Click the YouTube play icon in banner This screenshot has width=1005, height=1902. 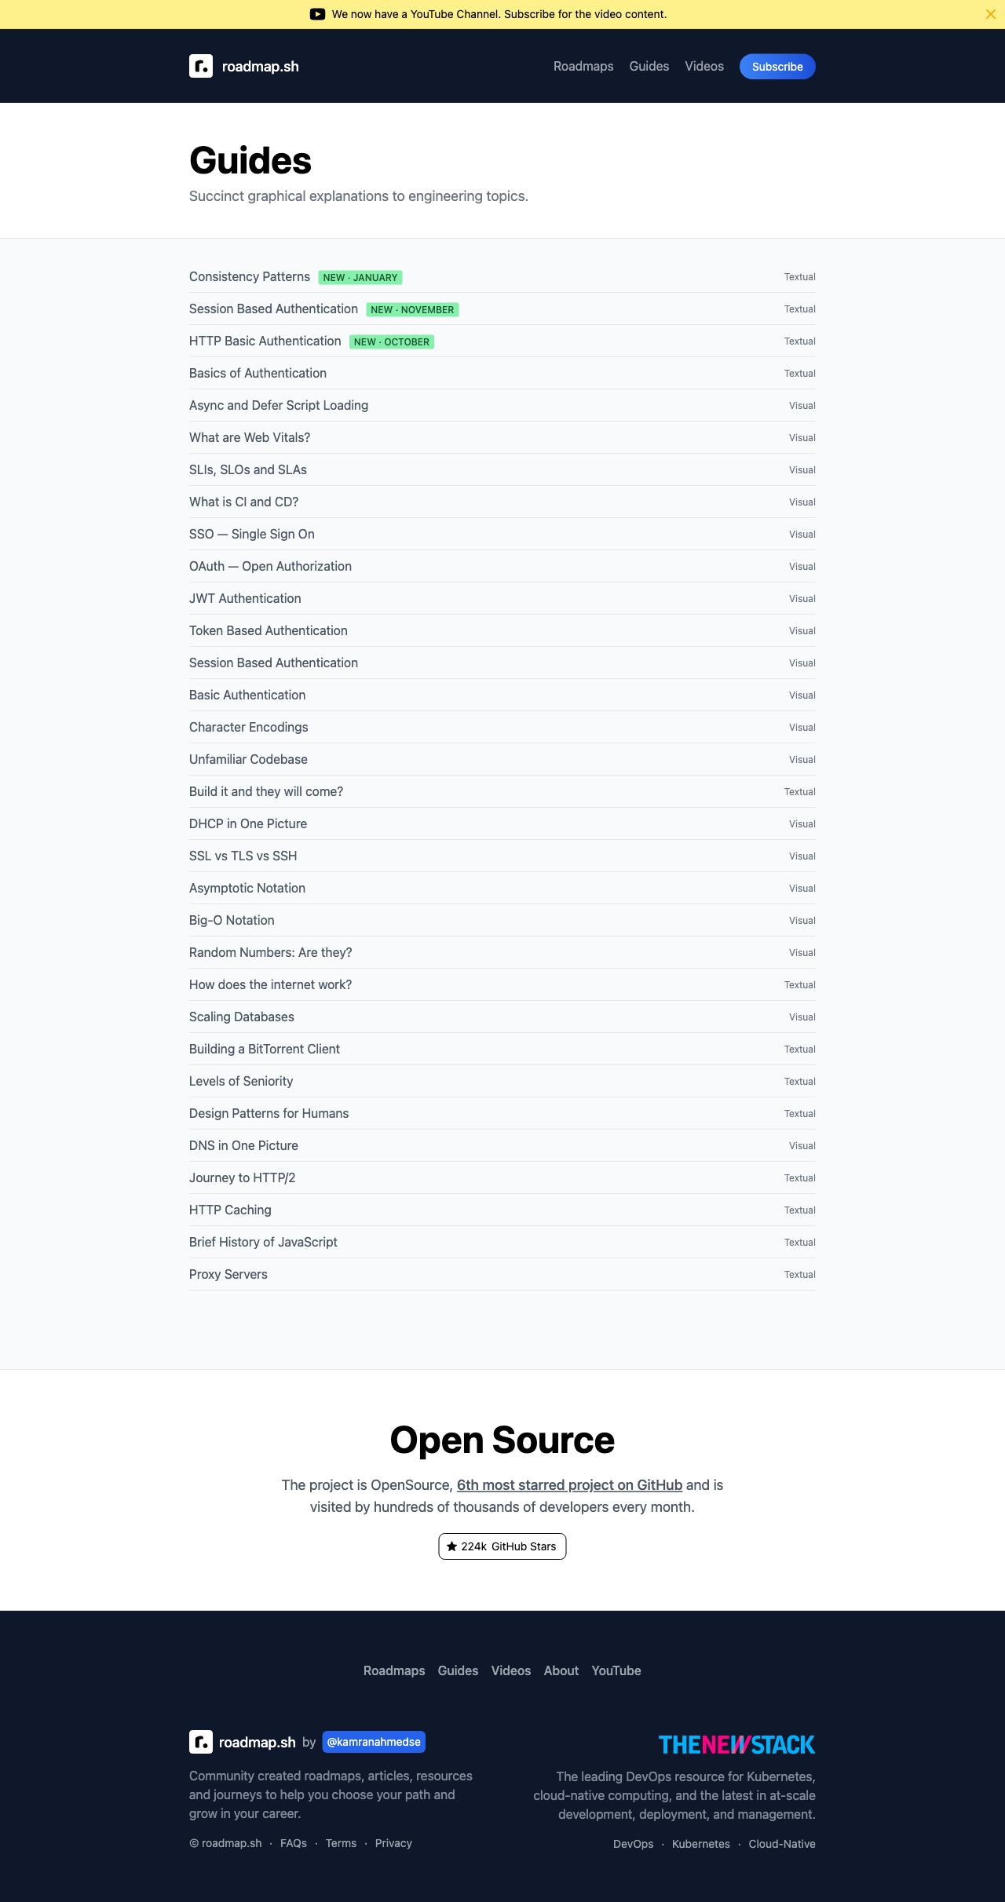[x=317, y=14]
